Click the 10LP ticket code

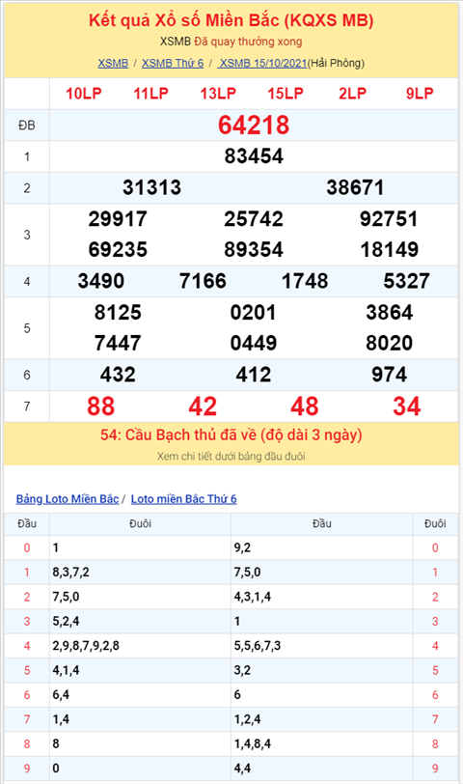pyautogui.click(x=83, y=94)
